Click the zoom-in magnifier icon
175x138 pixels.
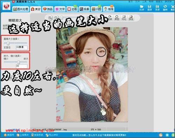50,18
